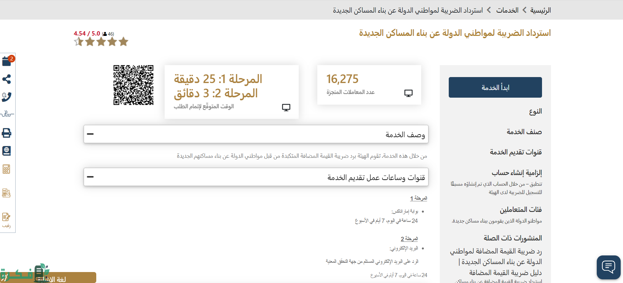
Task: Open دليل ضريبة القيمة المضافة link
Action: point(505,273)
